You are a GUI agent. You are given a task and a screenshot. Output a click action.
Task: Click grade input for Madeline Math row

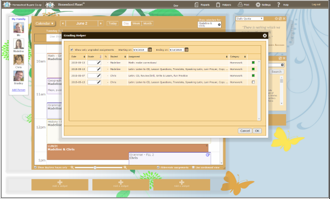click(x=92, y=63)
